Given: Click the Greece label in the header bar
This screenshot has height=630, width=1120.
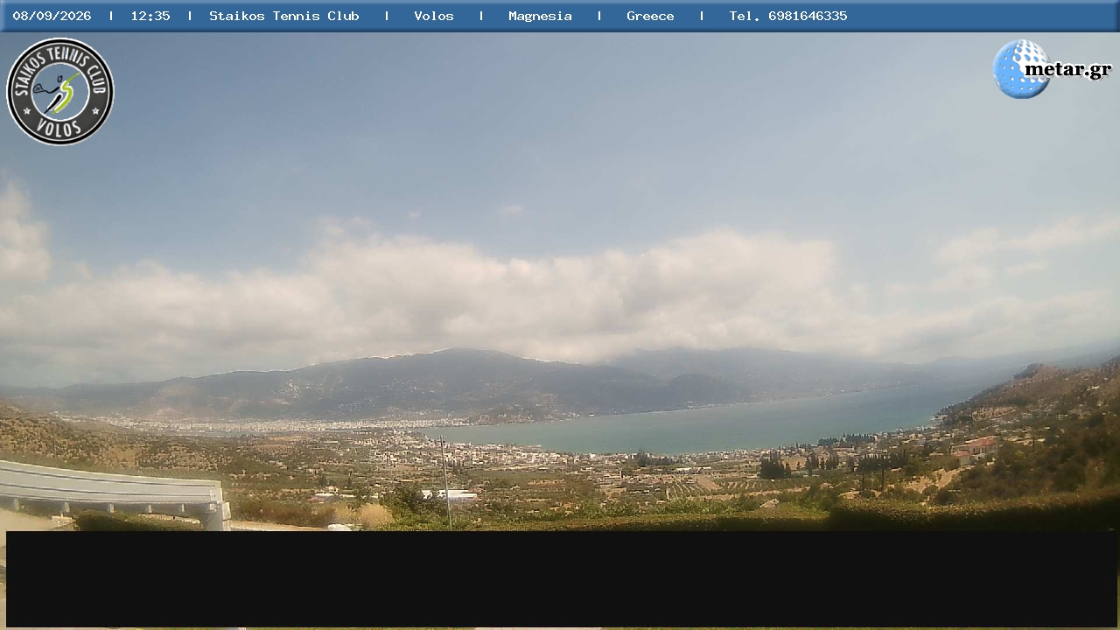Looking at the screenshot, I should pos(650,16).
